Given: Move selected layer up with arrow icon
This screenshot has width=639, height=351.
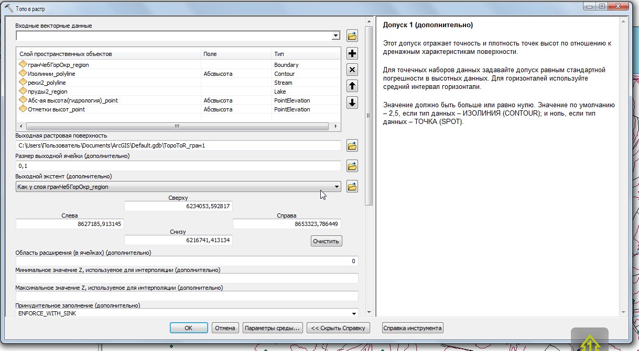Looking at the screenshot, I should coord(352,86).
